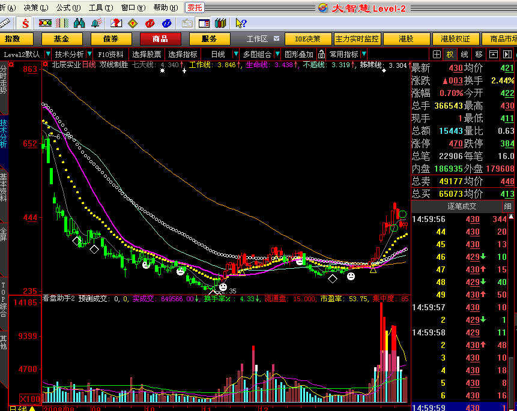Open the 工作区 dropdown arrow
Screen dimensions: 517x411
[277, 39]
